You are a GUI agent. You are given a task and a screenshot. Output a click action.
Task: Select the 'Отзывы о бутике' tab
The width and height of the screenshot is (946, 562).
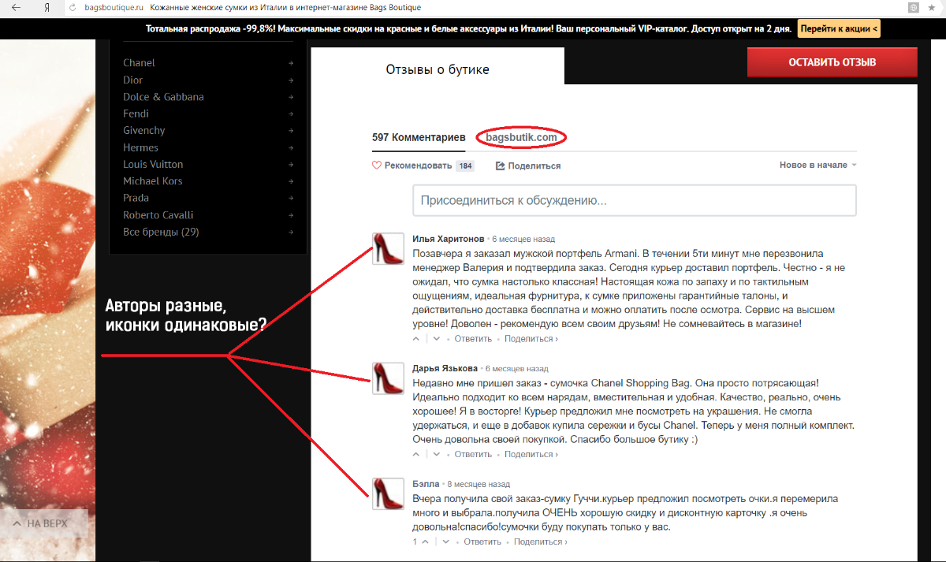(x=438, y=69)
